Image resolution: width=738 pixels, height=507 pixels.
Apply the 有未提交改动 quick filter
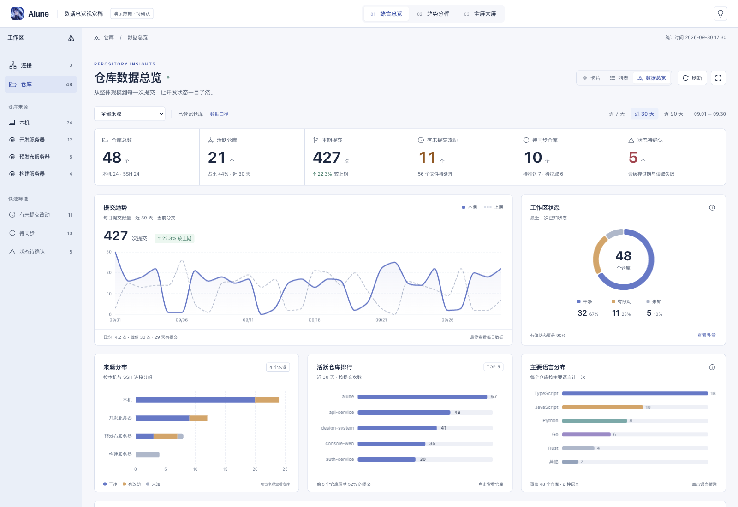(x=41, y=215)
